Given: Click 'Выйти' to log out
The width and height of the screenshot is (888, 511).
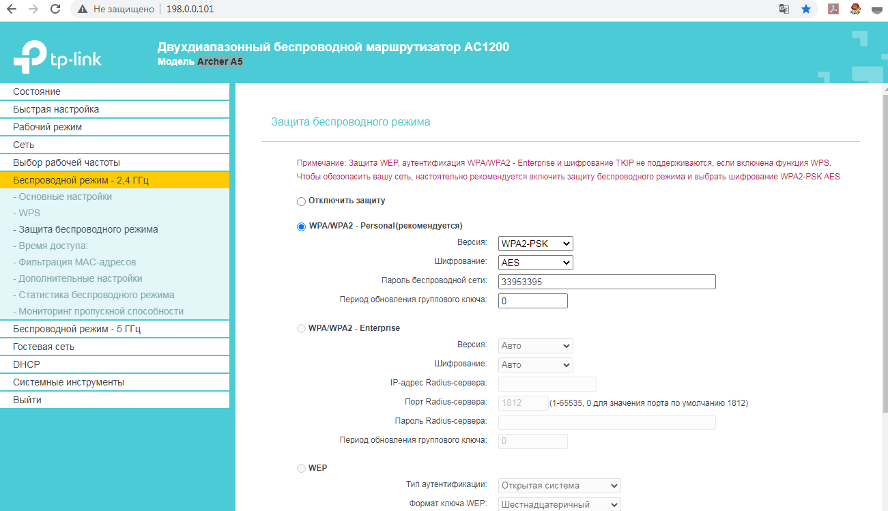Looking at the screenshot, I should click(115, 400).
